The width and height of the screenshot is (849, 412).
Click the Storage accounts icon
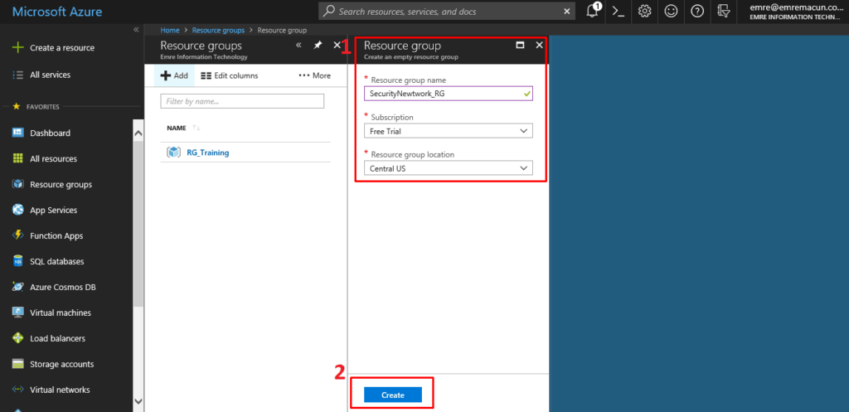(18, 364)
